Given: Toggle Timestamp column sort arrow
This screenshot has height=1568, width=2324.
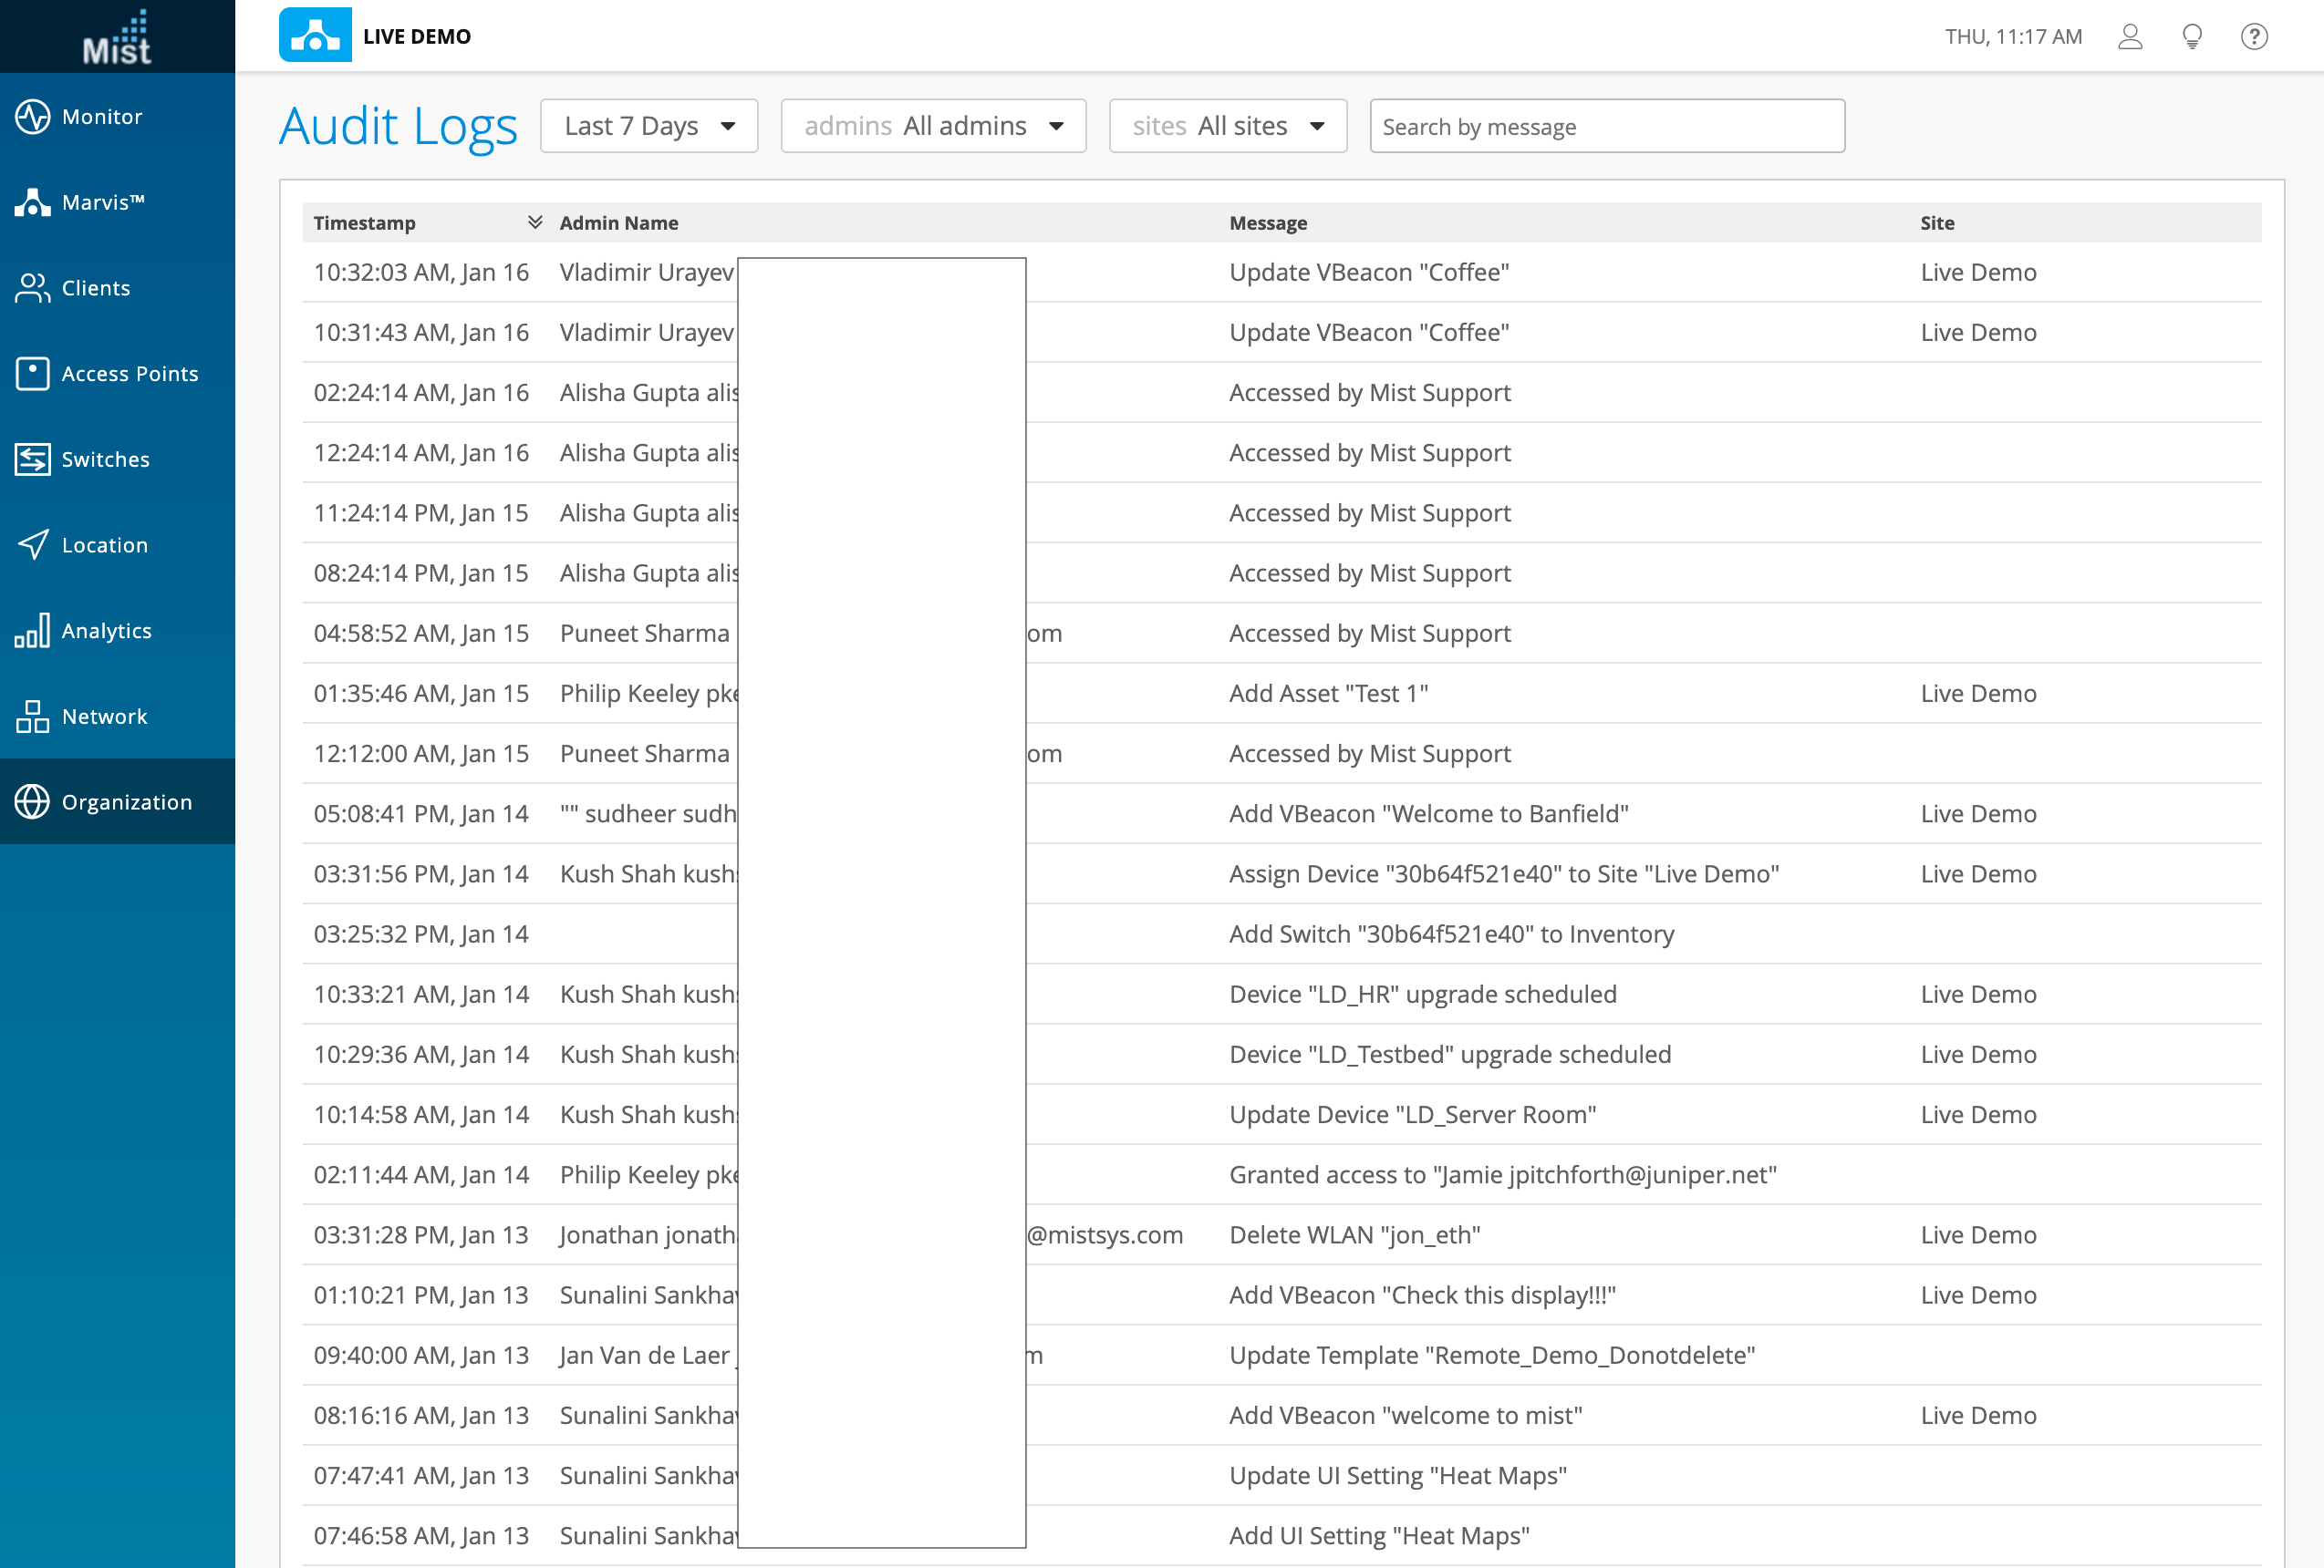Looking at the screenshot, I should (x=535, y=222).
